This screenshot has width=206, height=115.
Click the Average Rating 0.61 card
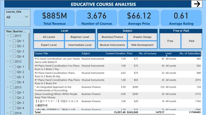pyautogui.click(x=181, y=18)
